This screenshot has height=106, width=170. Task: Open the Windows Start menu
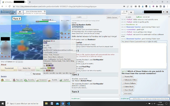3,104
